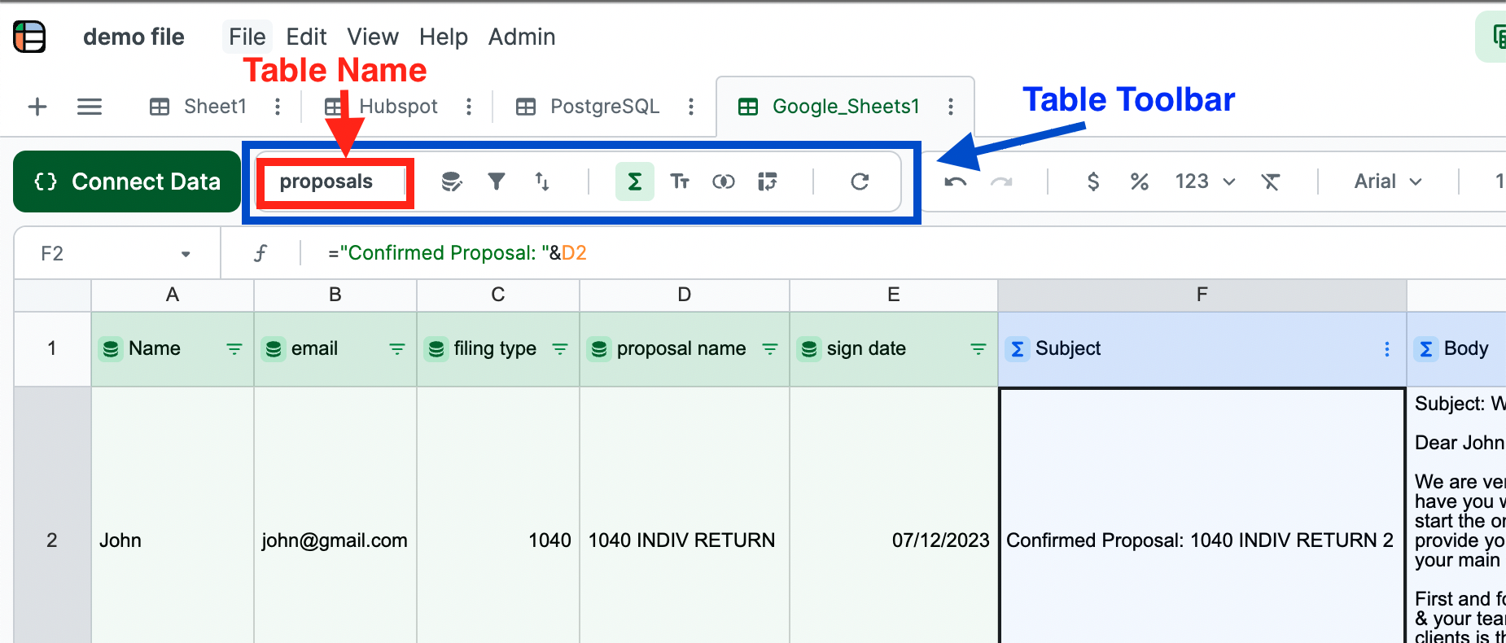Click the Connect Data button
This screenshot has height=643, width=1506.
coord(127,182)
